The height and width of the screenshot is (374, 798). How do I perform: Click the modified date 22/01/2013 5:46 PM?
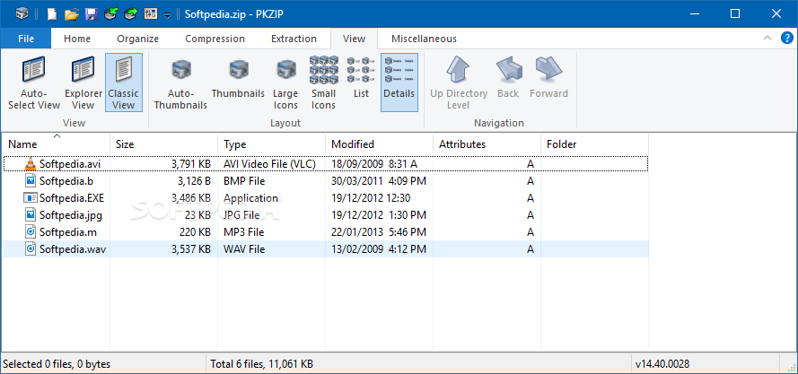pos(379,232)
